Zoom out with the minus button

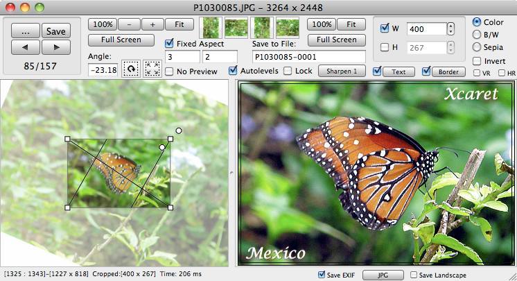129,24
